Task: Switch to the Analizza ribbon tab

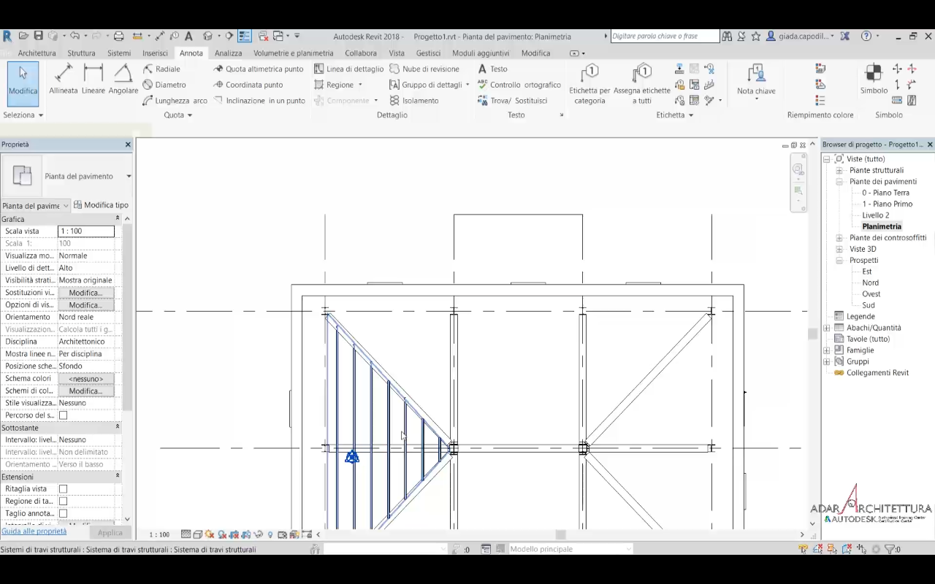Action: (228, 53)
